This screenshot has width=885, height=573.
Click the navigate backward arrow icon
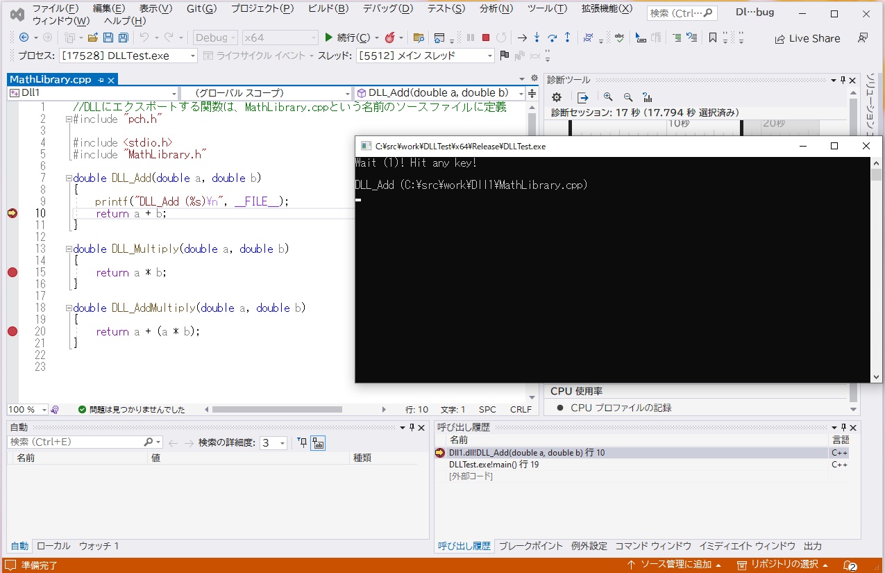point(24,38)
